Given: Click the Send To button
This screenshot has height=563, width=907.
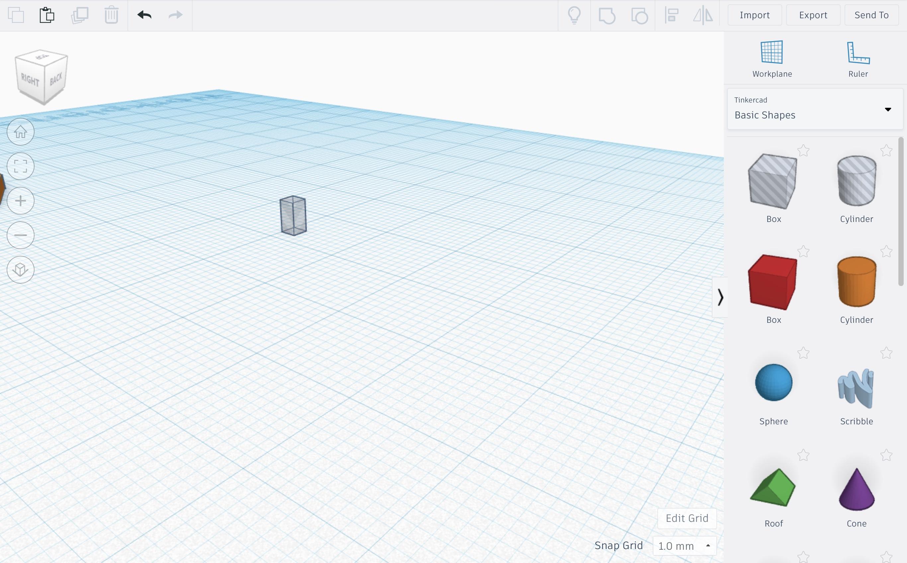Looking at the screenshot, I should pos(871,15).
